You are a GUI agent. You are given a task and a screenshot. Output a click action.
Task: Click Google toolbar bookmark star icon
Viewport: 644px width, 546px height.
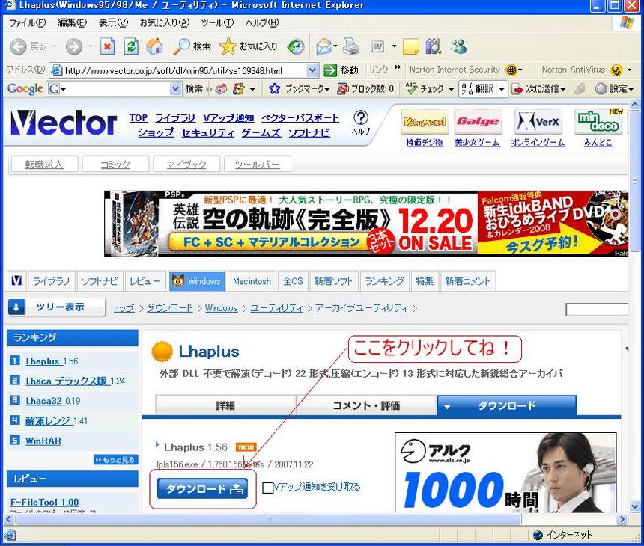tap(274, 88)
